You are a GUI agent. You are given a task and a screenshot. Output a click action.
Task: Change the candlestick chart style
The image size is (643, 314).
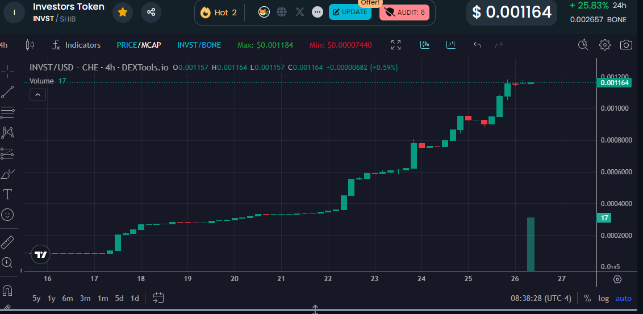point(30,45)
